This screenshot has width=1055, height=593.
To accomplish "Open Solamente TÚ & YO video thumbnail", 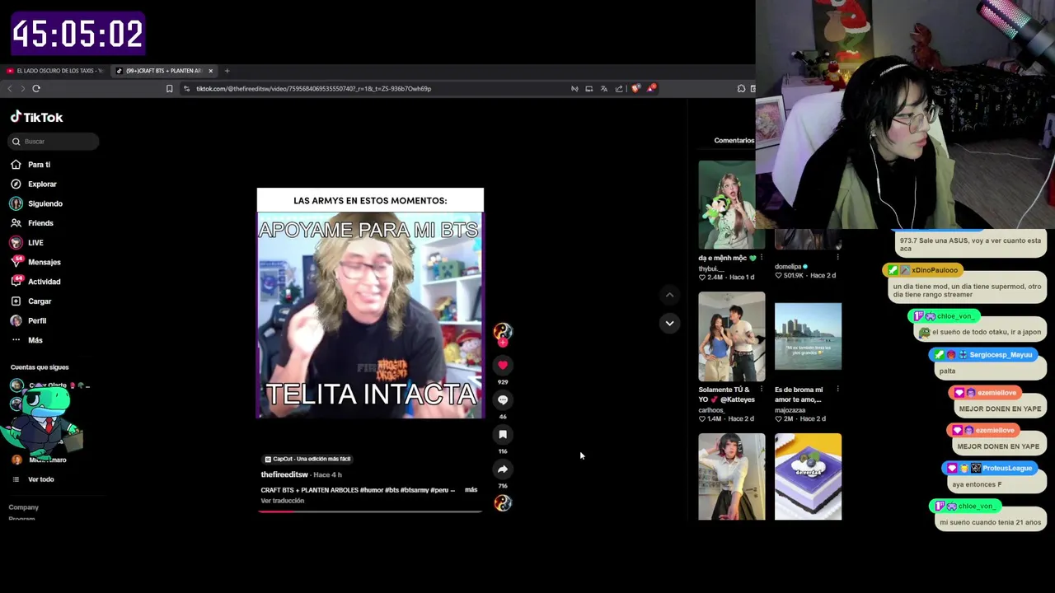I will [x=732, y=337].
